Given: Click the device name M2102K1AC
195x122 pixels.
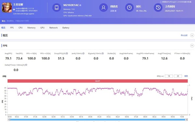Looking at the screenshot, I should tap(71, 5).
